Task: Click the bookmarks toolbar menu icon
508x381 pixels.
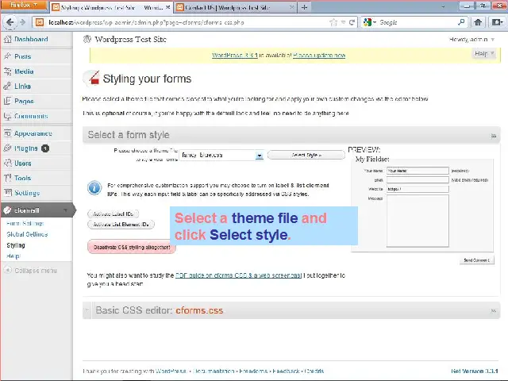Action: coord(497,22)
